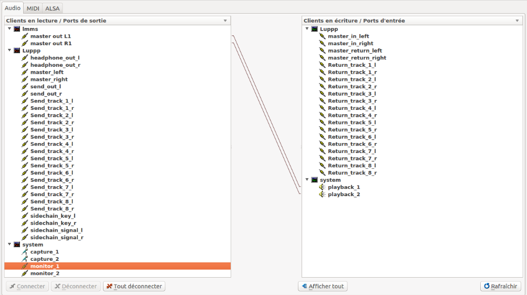Select the headphone_out_r output port
The height and width of the screenshot is (295, 527).
coord(56,65)
